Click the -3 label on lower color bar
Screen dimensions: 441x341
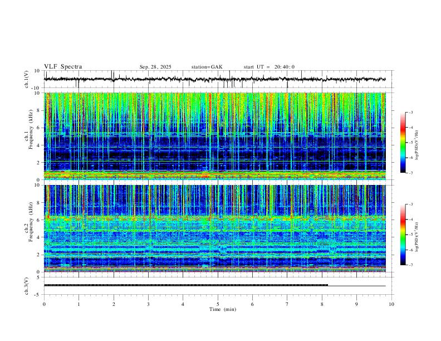(411, 204)
